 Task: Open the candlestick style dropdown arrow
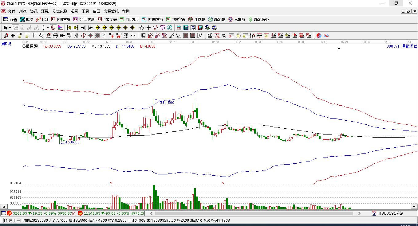pyautogui.click(x=48, y=28)
